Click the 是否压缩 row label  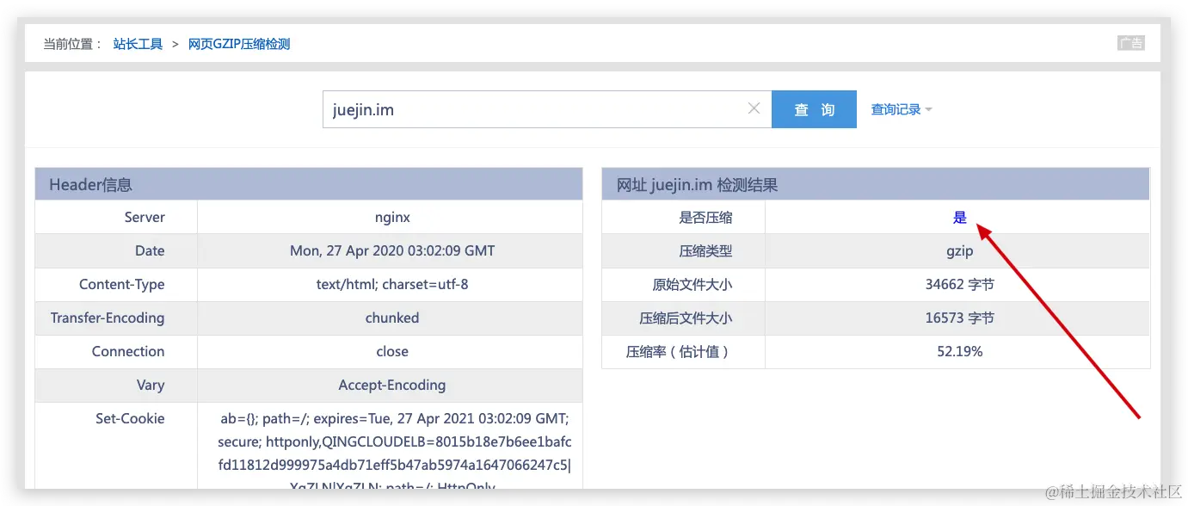[x=705, y=218]
